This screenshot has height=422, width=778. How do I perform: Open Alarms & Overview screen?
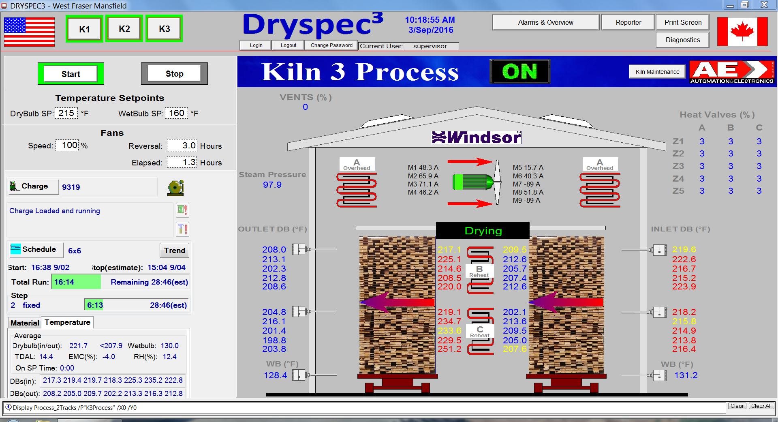(545, 22)
